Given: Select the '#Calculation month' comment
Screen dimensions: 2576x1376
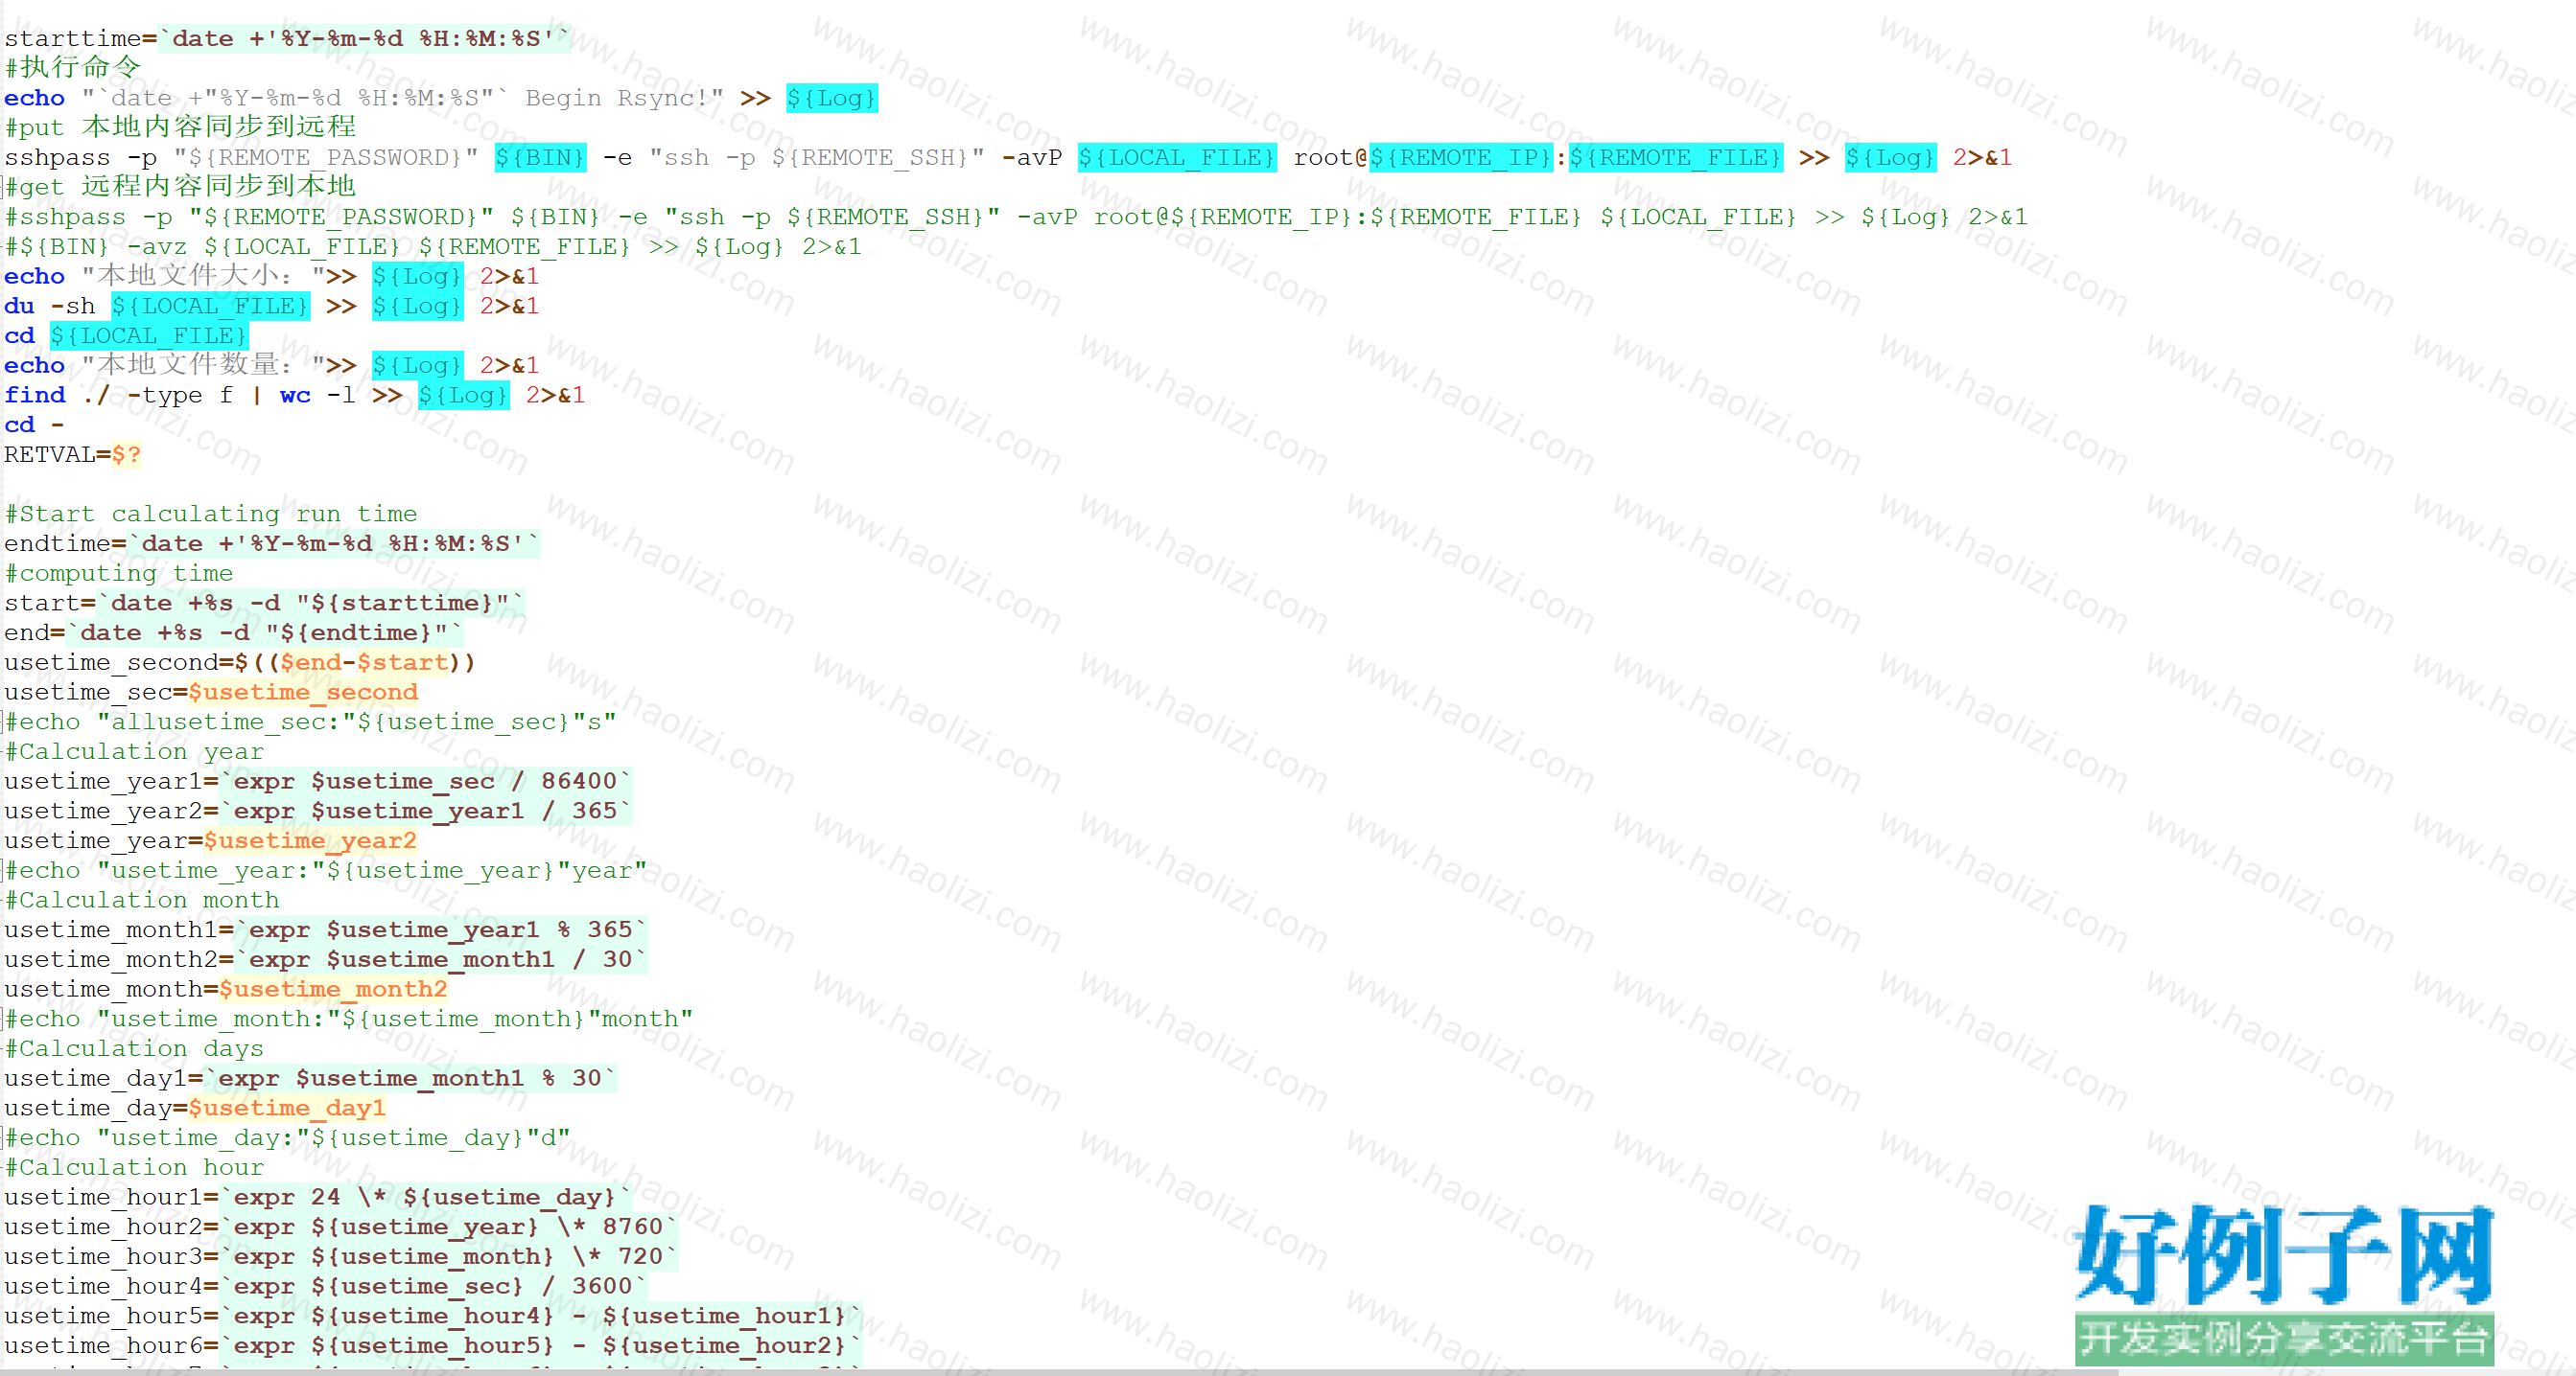Looking at the screenshot, I should 142,901.
